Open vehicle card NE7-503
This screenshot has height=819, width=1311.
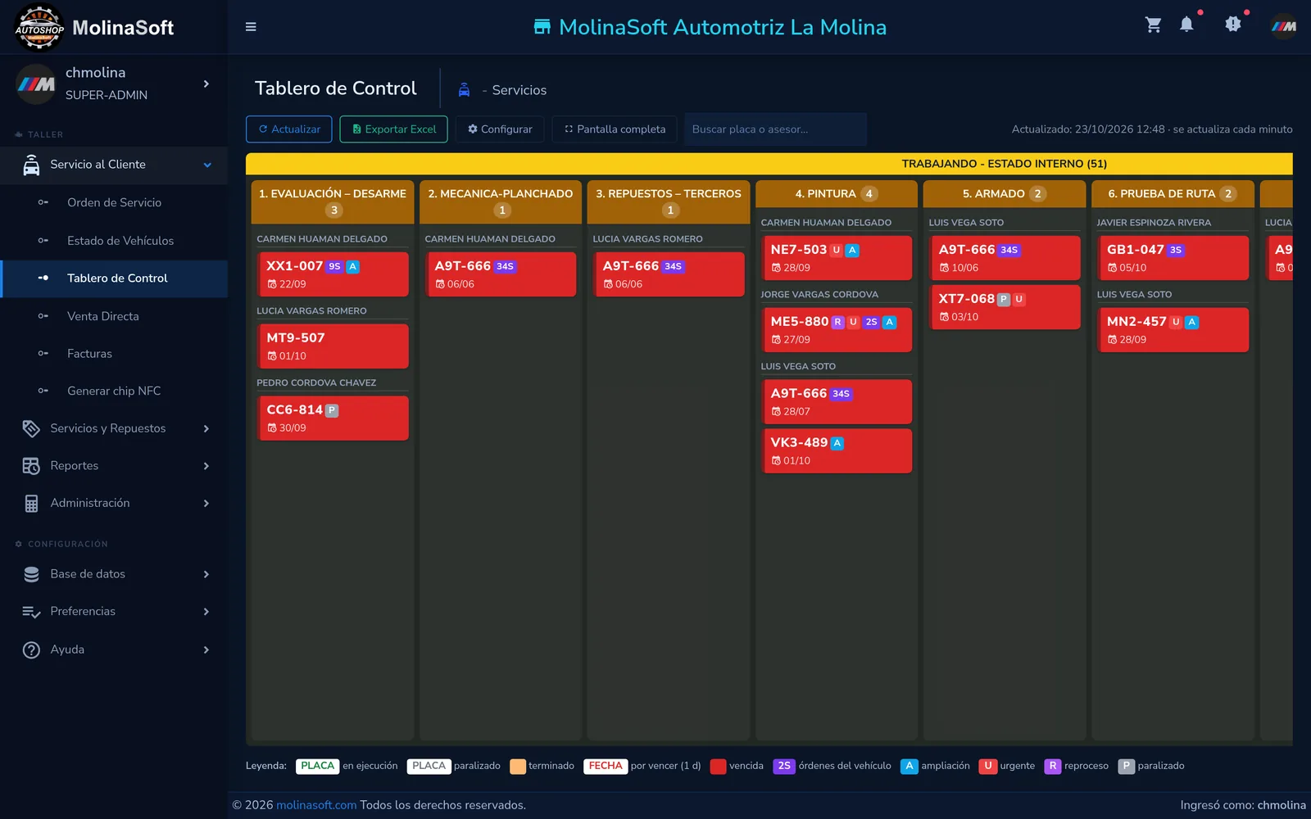click(x=837, y=258)
